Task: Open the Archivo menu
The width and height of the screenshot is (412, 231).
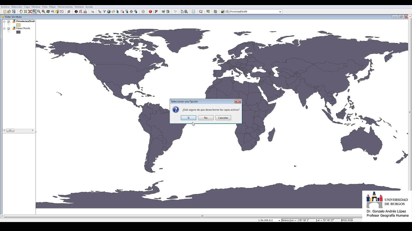Action: click(x=5, y=7)
